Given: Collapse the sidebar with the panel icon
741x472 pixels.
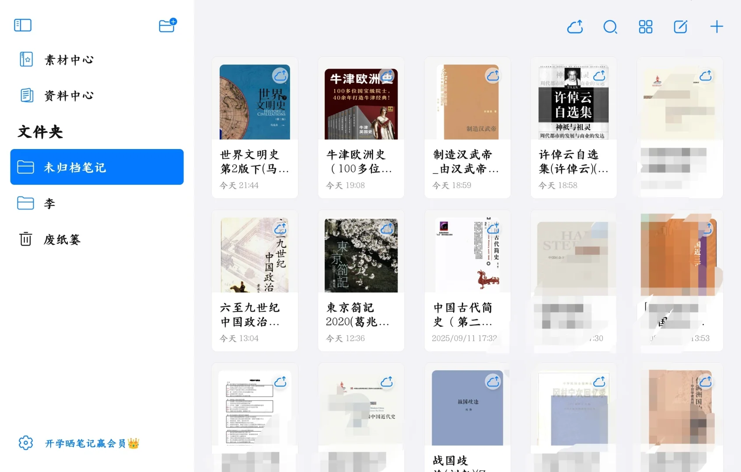Looking at the screenshot, I should pos(23,25).
